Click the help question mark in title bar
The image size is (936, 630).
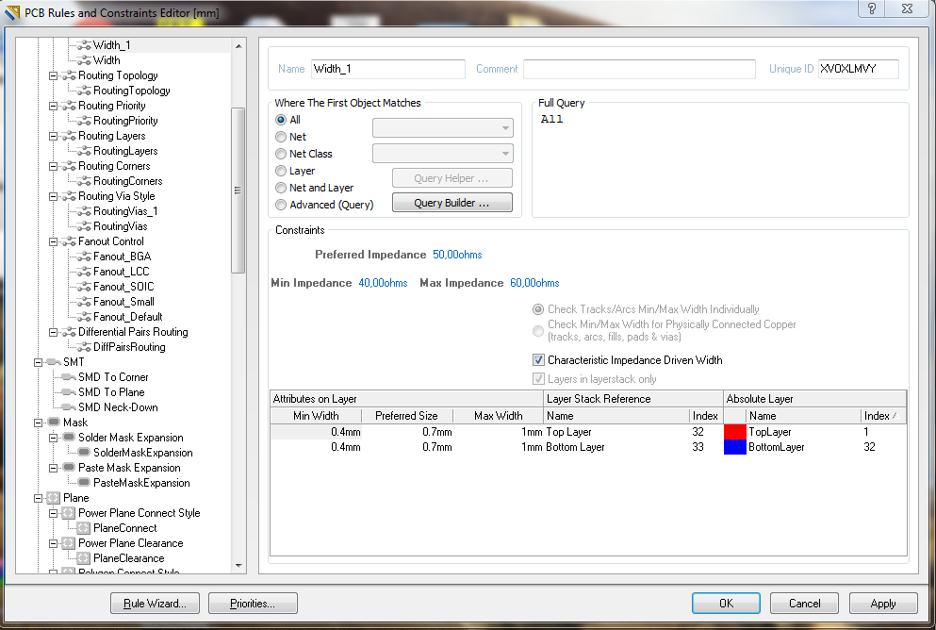click(x=872, y=8)
